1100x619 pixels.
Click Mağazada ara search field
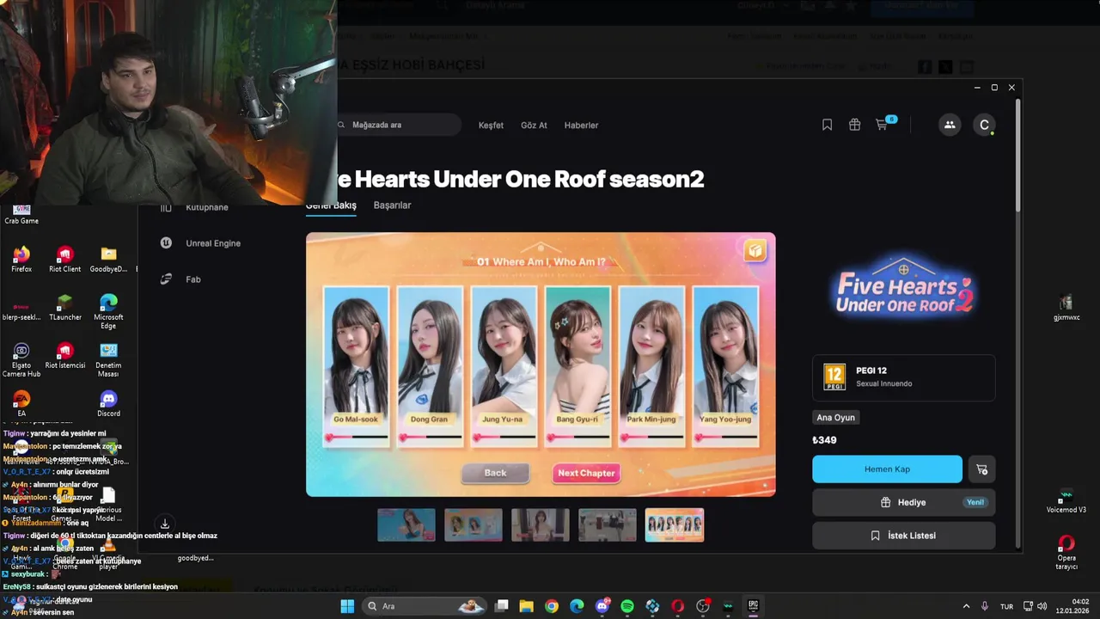coord(399,125)
